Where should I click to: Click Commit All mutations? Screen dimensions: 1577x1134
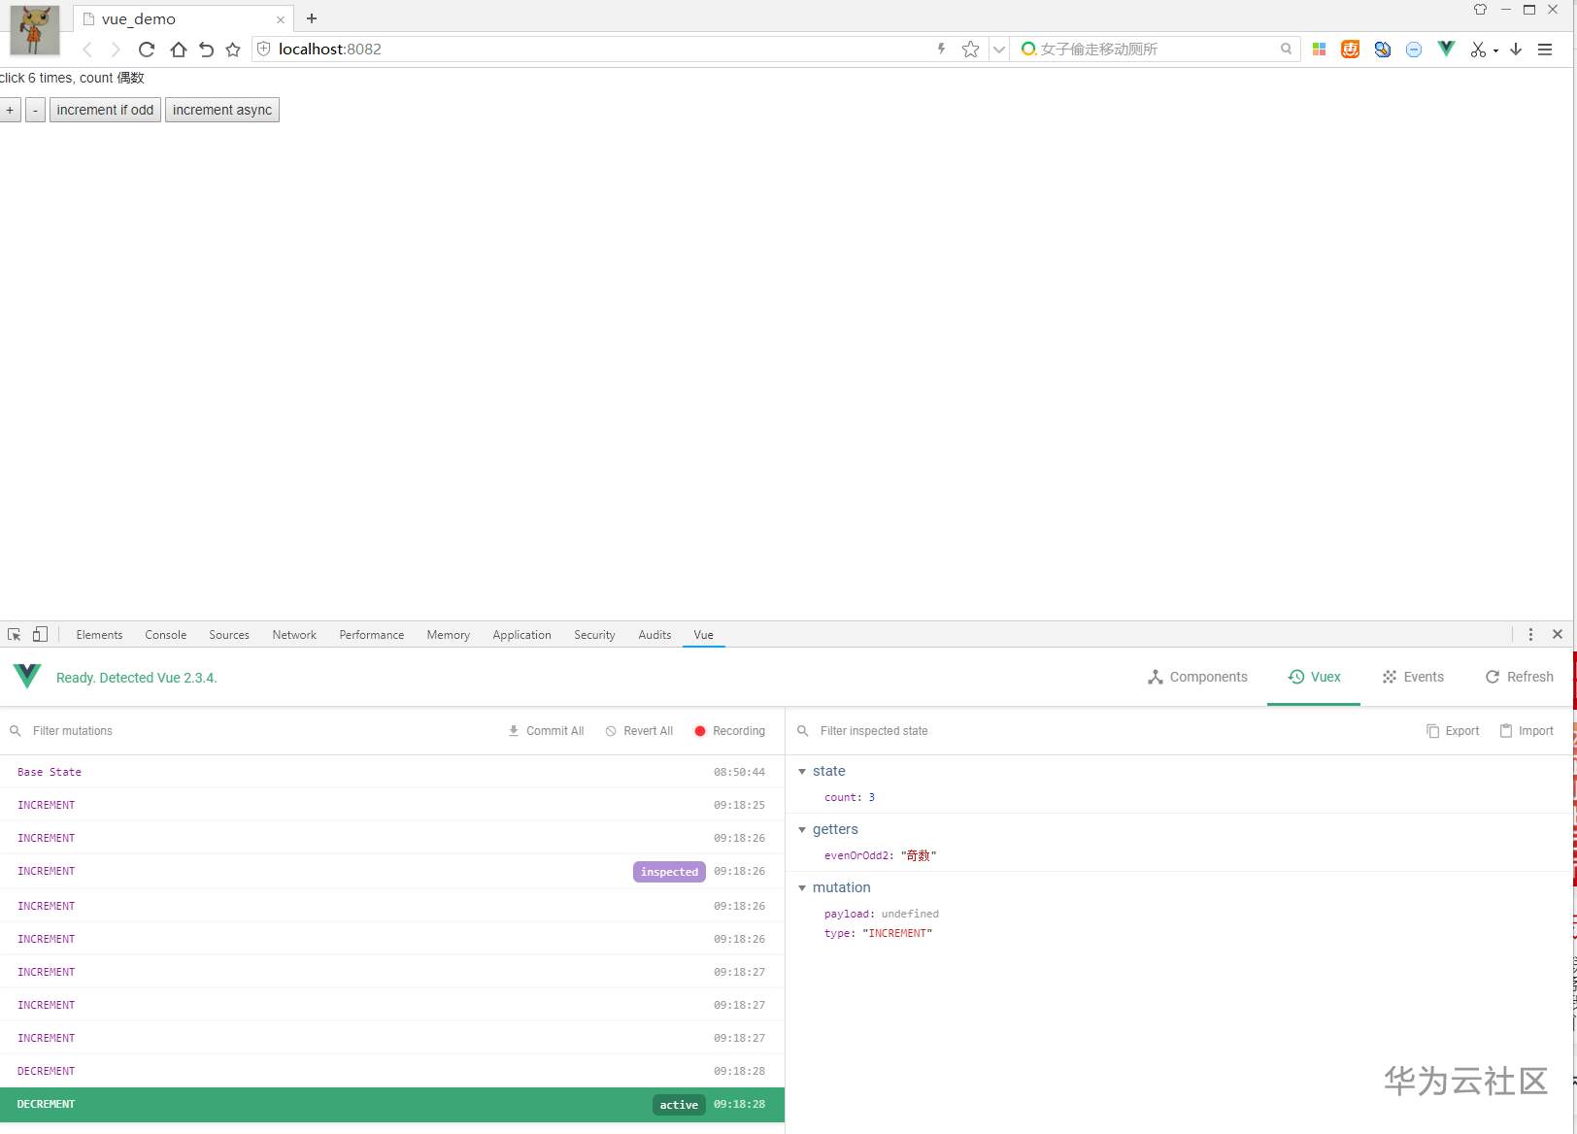pos(546,731)
